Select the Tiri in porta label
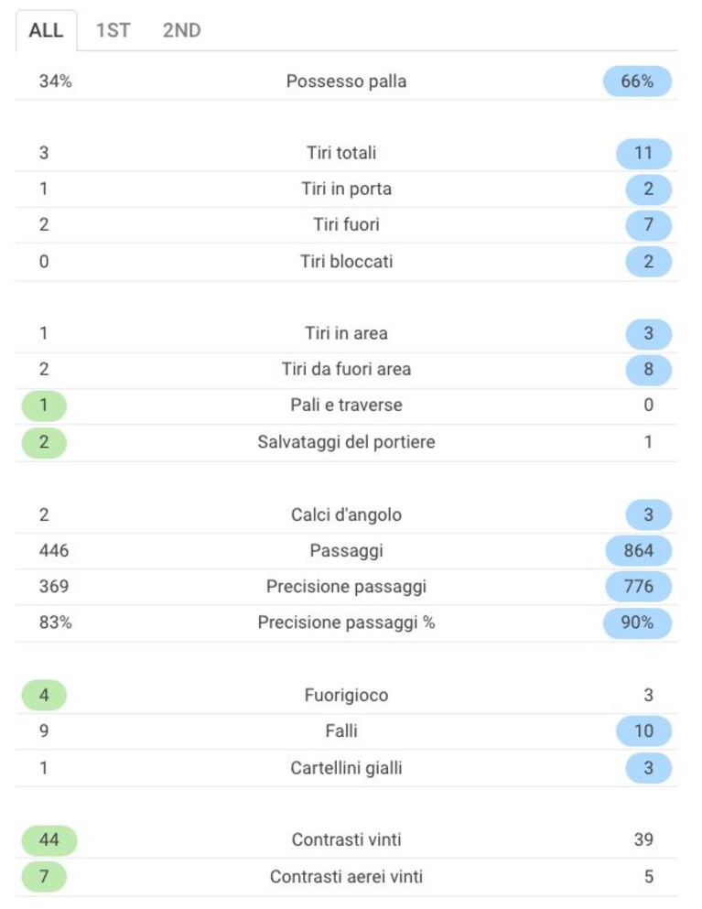The height and width of the screenshot is (909, 702). tap(346, 189)
